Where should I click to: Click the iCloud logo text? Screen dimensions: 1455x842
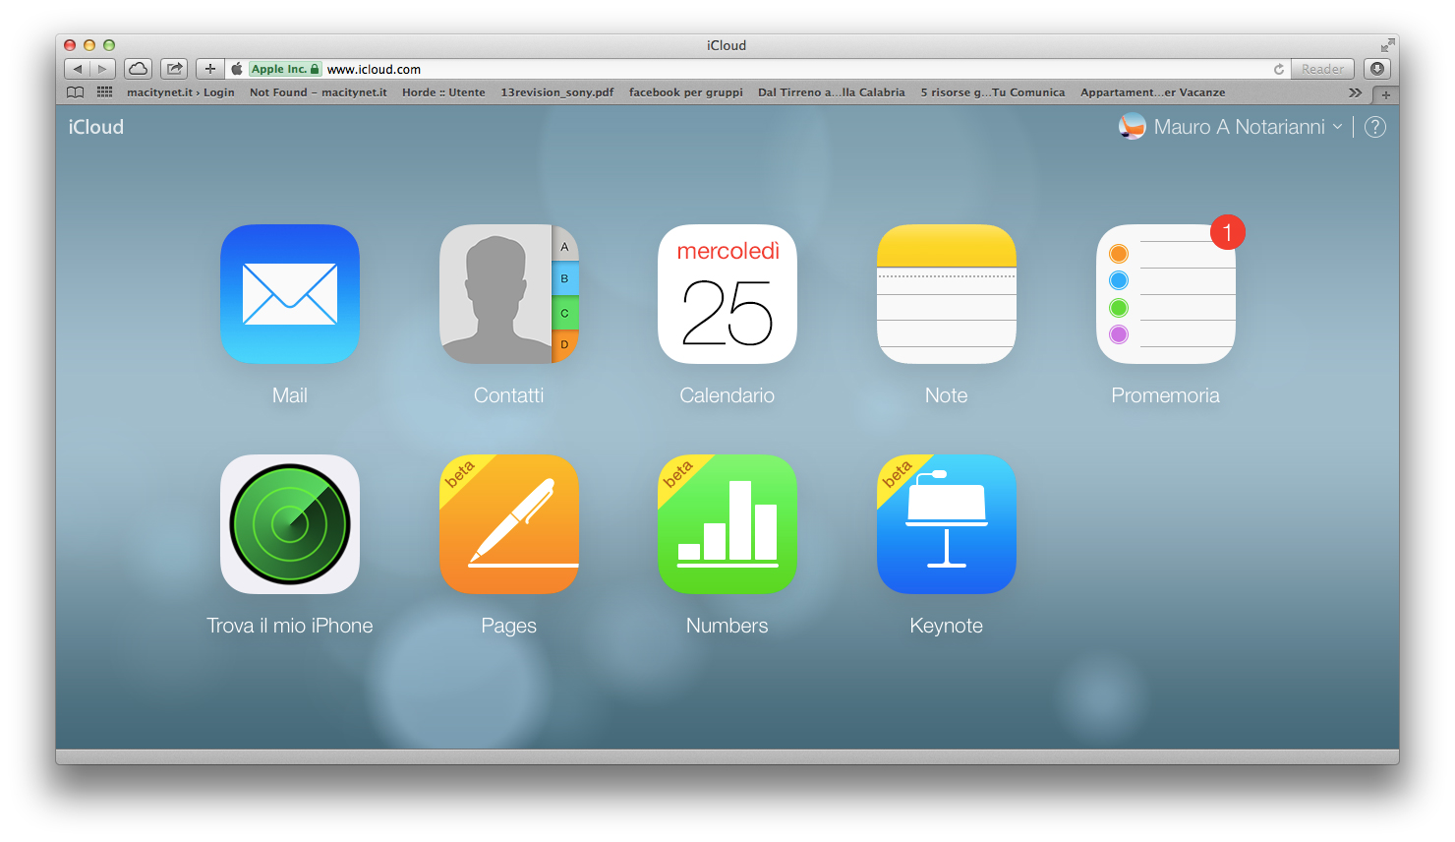(x=96, y=127)
